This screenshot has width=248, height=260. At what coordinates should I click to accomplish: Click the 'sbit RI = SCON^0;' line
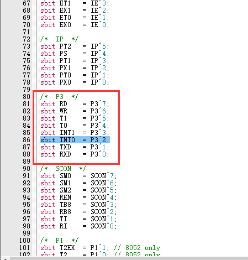(78, 226)
